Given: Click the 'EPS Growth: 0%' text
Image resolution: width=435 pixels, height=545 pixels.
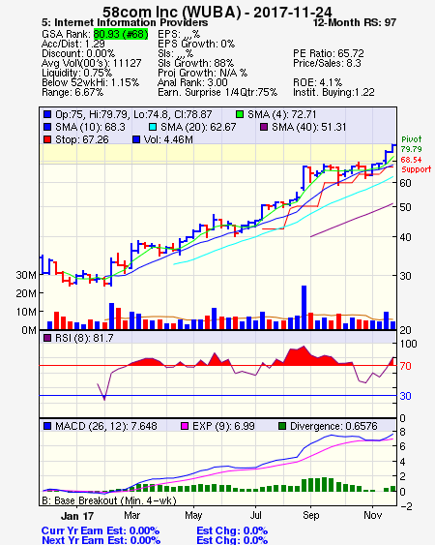Looking at the screenshot, I should click(x=196, y=44).
